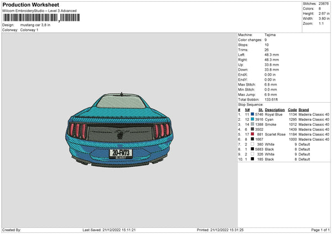Click the Colors value 8 in header
The image size is (332, 234).
click(320, 9)
